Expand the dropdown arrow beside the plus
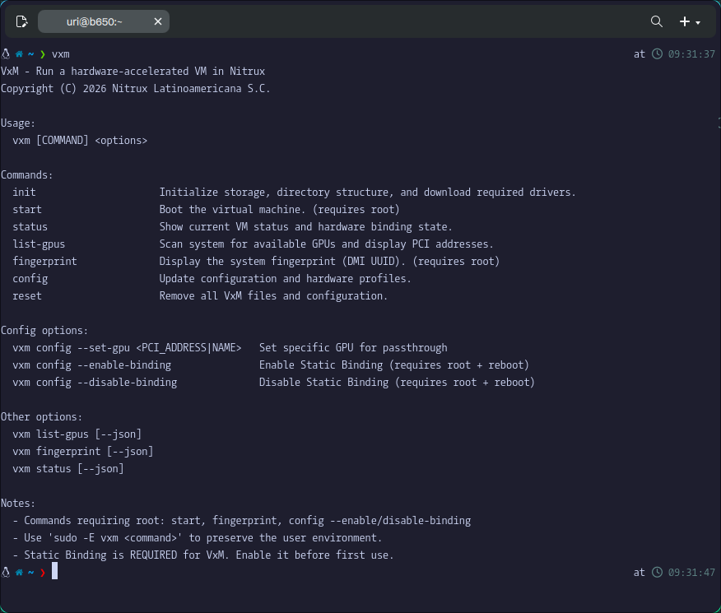Image resolution: width=721 pixels, height=613 pixels. 698,22
